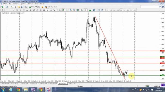Screen dimensions: 165x92
Task: Set timeframe to H4
Action: 124,10
